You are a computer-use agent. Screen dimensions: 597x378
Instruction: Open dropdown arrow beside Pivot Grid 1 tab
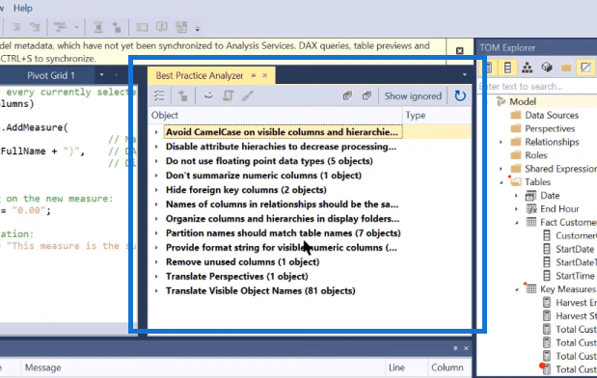[x=101, y=75]
